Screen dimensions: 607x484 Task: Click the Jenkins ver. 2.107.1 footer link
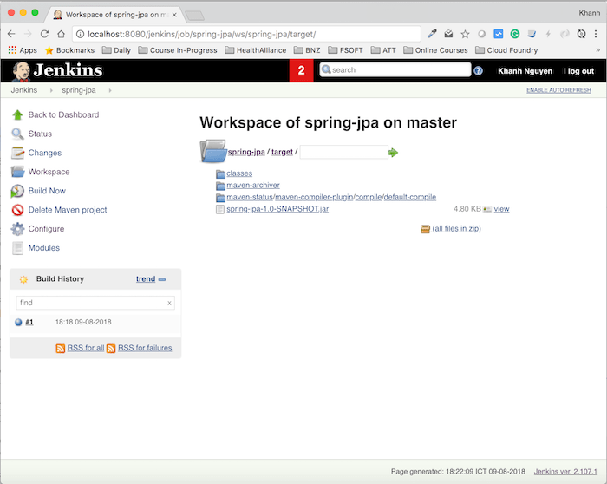tap(565, 471)
